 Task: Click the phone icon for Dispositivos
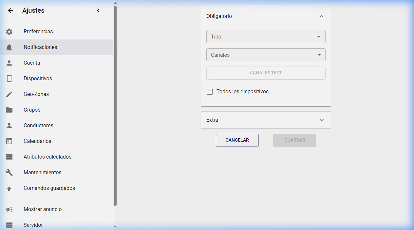[9, 79]
